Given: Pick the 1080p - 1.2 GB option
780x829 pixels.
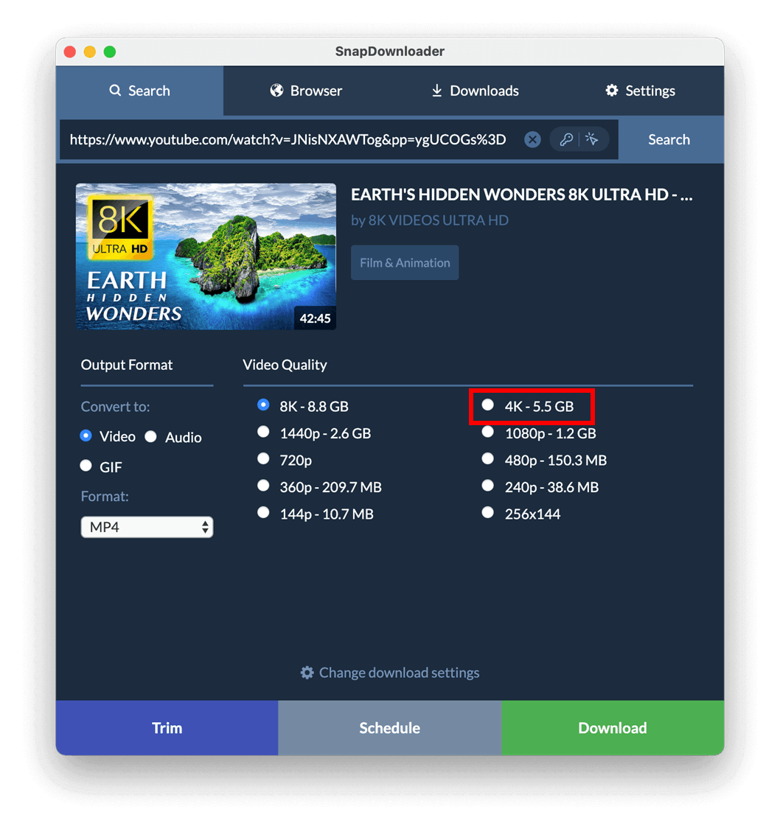Looking at the screenshot, I should [x=539, y=433].
